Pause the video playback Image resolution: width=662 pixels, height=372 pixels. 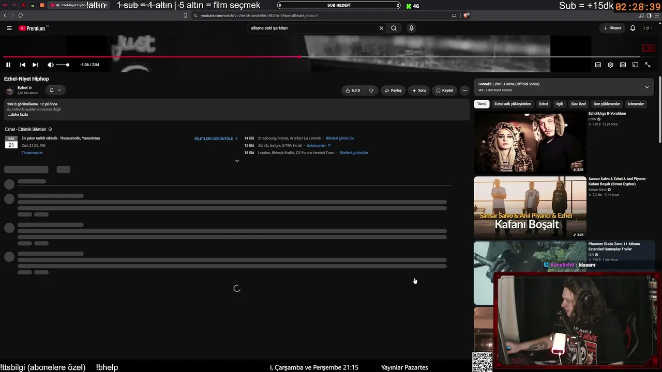click(8, 65)
